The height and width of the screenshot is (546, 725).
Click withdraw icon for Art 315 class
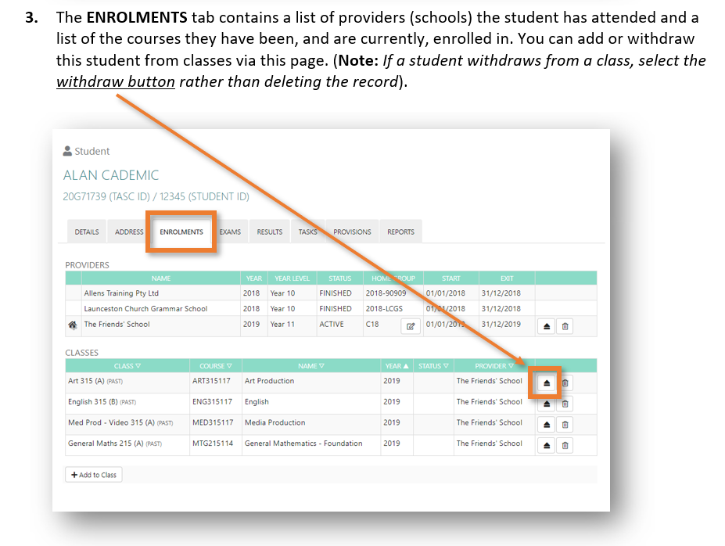click(547, 383)
